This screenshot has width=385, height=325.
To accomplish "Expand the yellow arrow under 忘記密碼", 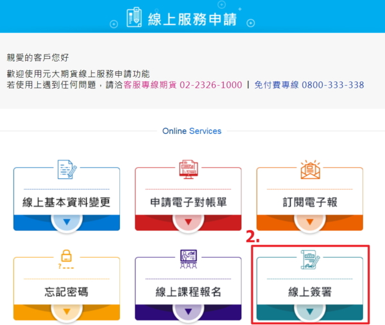I will (x=67, y=312).
